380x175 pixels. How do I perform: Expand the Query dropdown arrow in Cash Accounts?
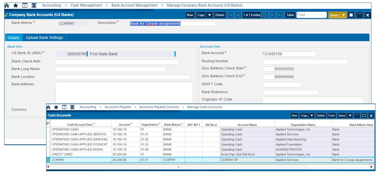click(350, 116)
